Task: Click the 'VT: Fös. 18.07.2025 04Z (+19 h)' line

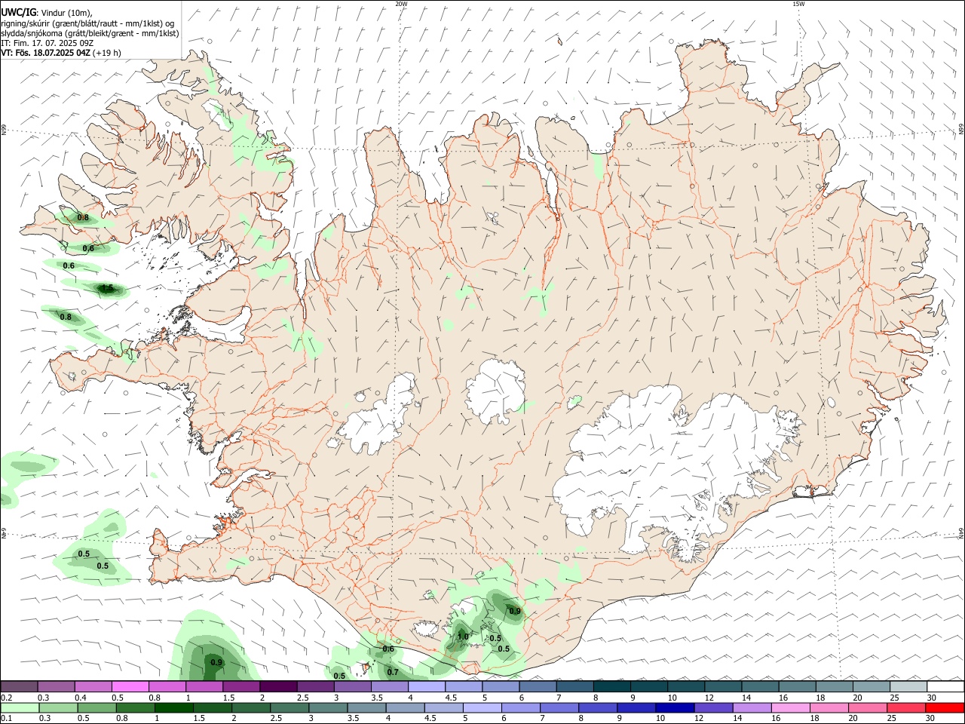Action: click(x=60, y=53)
